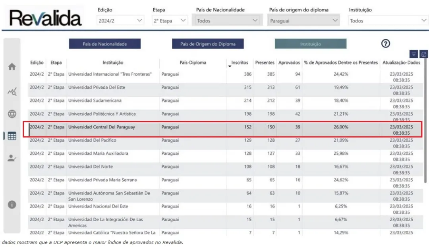Image resolution: width=429 pixels, height=249 pixels.
Task: Click the 129 Inscritos value
Action: tap(247, 140)
